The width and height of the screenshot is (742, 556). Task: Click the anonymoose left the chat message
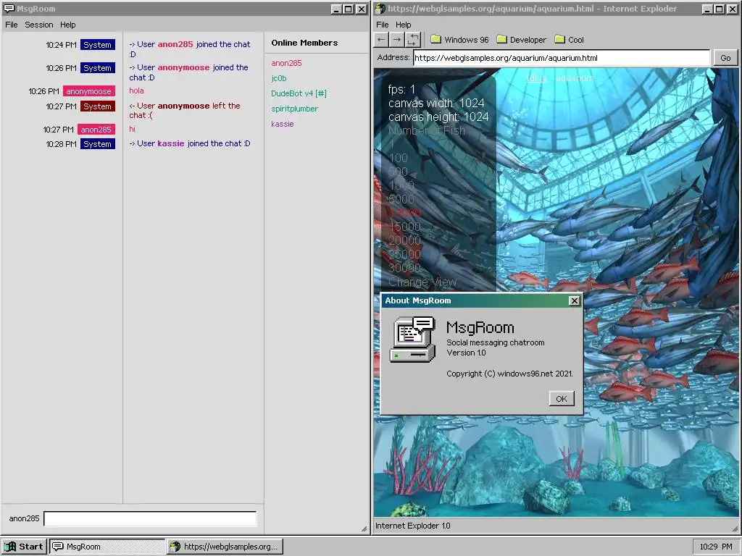pos(185,111)
